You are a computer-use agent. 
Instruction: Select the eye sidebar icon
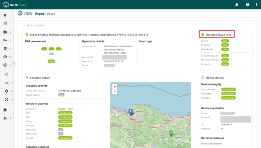pos(5,57)
